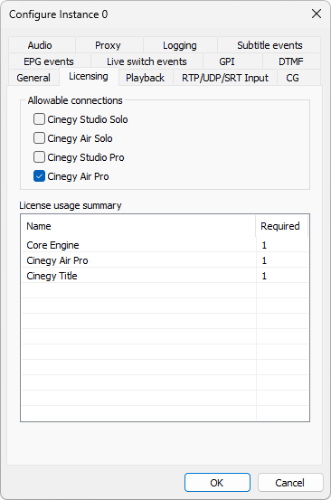Click the Required column header
331x500 pixels.
281,226
